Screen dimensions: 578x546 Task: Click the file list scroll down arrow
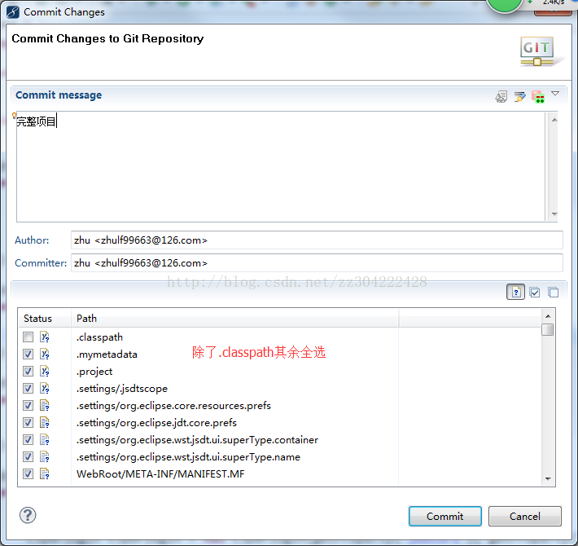pos(548,479)
